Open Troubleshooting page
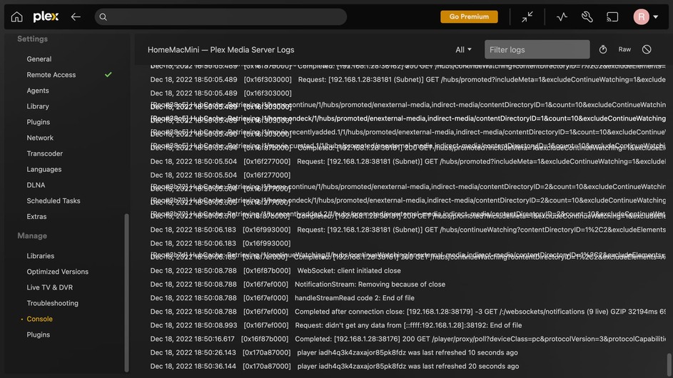The image size is (673, 378). coord(52,303)
